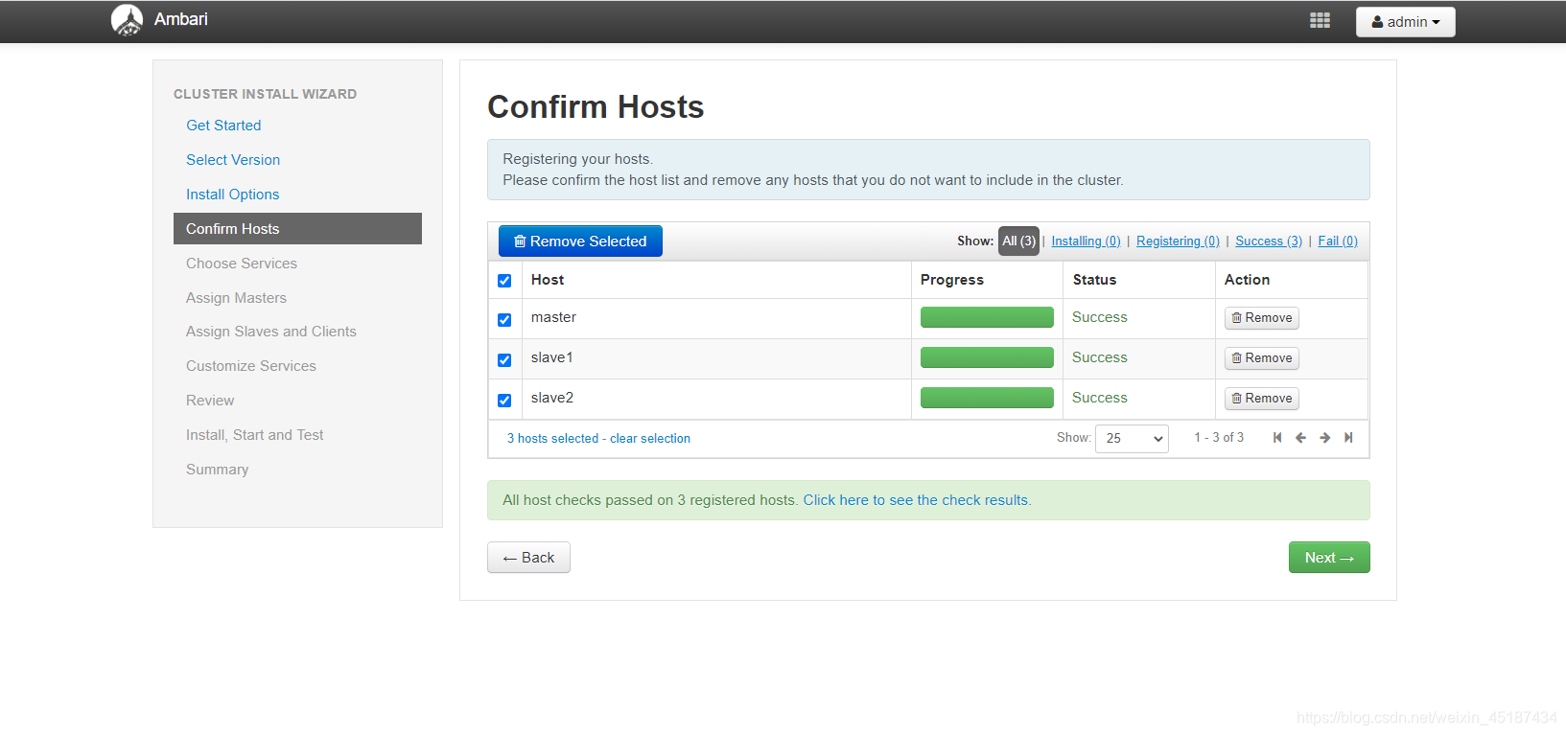
Task: Uncheck the slave1 host checkbox
Action: tap(504, 360)
